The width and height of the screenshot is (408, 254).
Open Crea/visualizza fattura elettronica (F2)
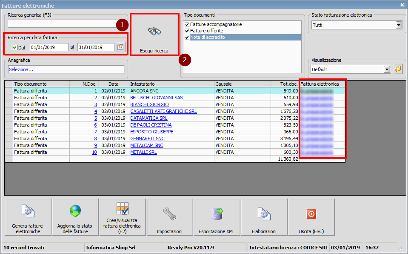(x=122, y=217)
